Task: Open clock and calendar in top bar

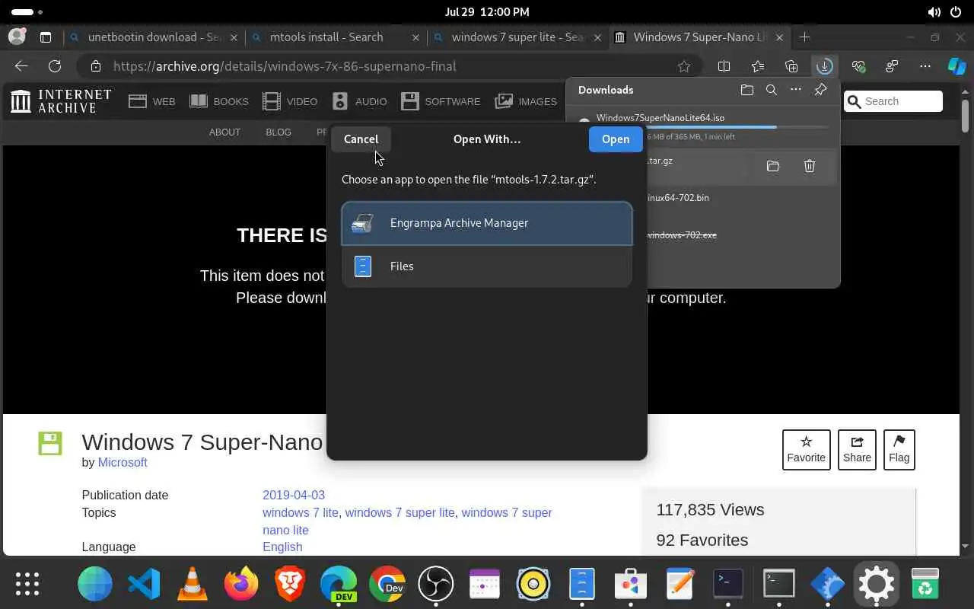Action: (487, 12)
